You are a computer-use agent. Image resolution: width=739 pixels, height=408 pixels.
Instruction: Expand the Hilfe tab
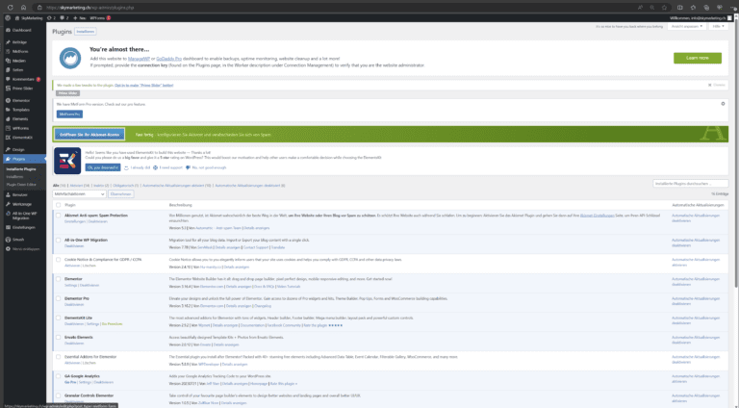click(718, 26)
